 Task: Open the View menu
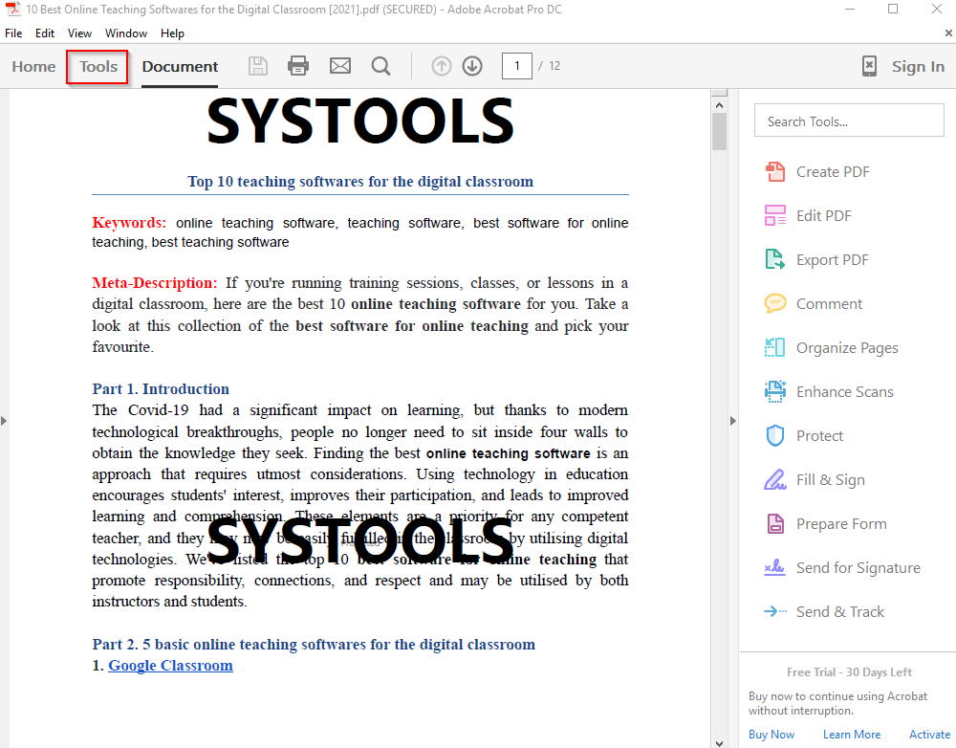[79, 33]
